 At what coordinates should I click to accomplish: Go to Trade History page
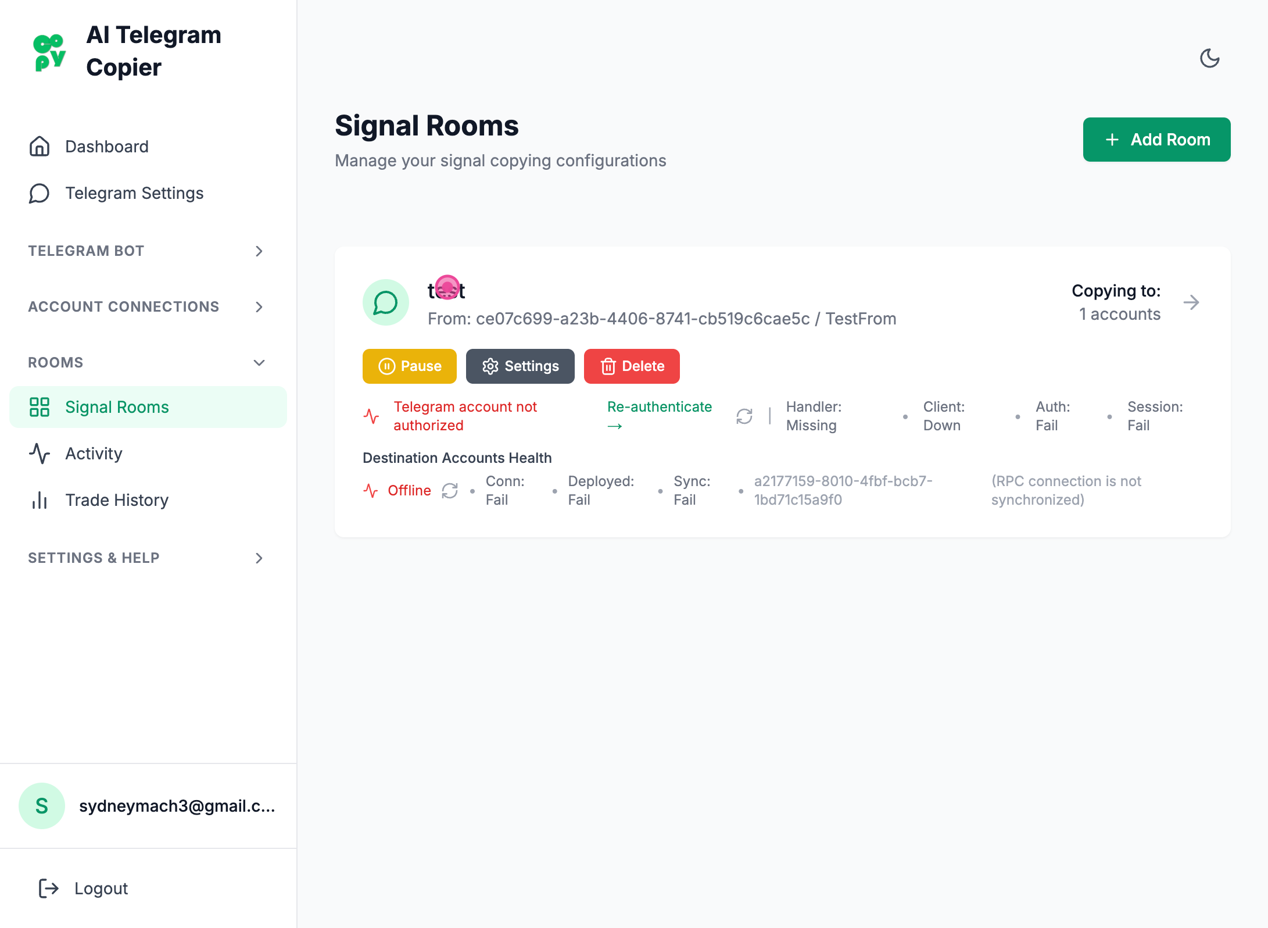(117, 500)
